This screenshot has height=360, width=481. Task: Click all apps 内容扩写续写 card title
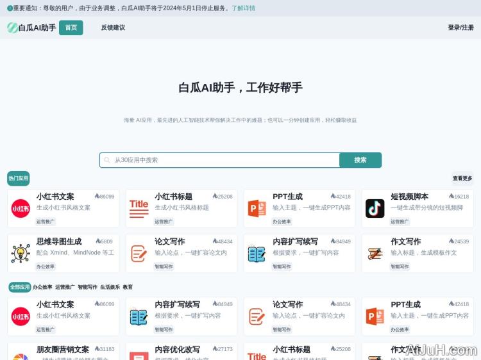click(x=177, y=304)
